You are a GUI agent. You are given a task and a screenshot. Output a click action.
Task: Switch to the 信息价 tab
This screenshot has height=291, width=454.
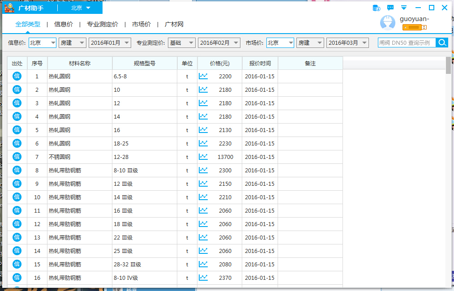pos(64,24)
